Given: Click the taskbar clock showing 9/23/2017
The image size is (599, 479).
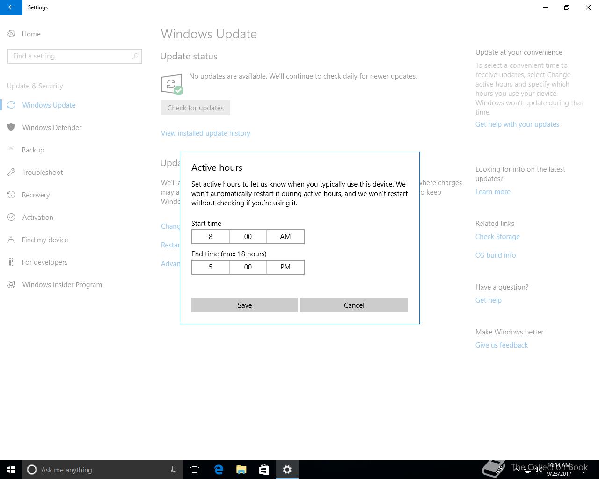Looking at the screenshot, I should click(559, 470).
